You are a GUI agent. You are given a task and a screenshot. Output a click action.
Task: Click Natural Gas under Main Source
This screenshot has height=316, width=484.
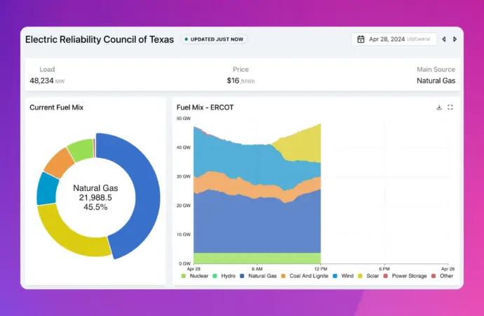(436, 81)
